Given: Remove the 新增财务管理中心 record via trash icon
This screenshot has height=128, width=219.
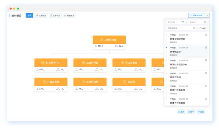Looking at the screenshot, I should pyautogui.click(x=206, y=60).
